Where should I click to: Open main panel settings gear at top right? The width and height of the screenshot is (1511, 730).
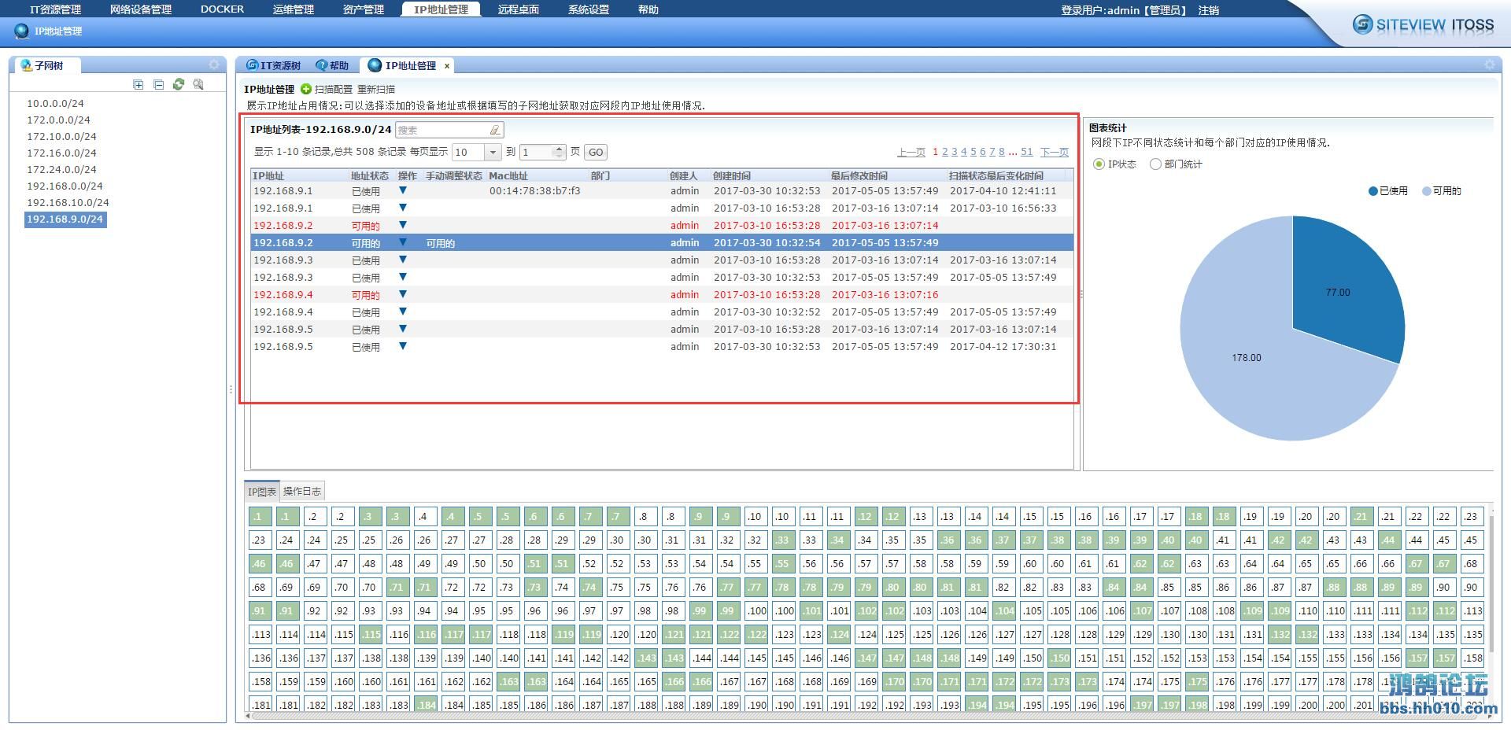[1489, 65]
